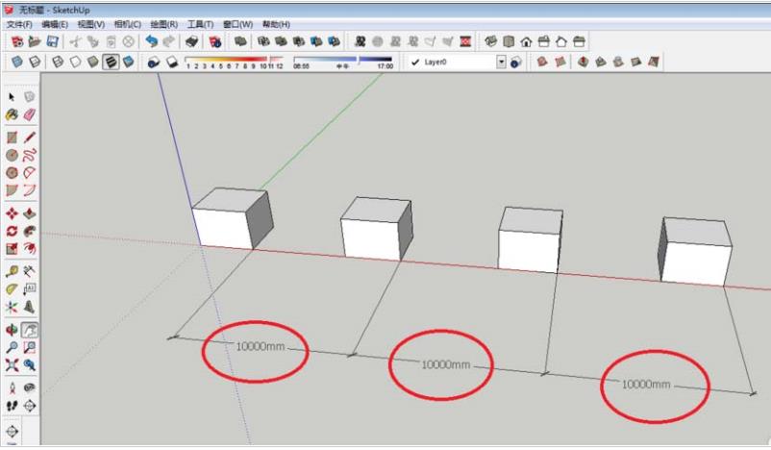Select the Polygon tool
This screenshot has width=771, height=450.
point(12,173)
